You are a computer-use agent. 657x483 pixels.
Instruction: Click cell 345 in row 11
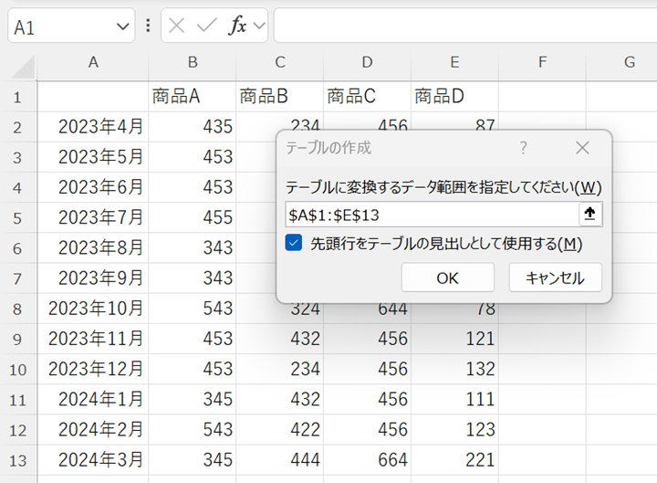pos(193,399)
